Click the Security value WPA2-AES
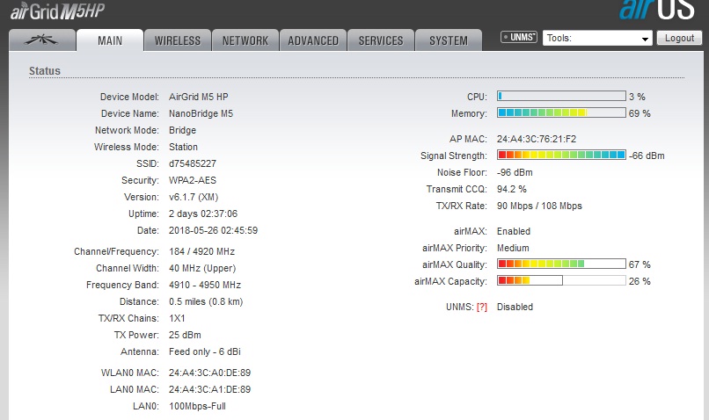 point(193,180)
